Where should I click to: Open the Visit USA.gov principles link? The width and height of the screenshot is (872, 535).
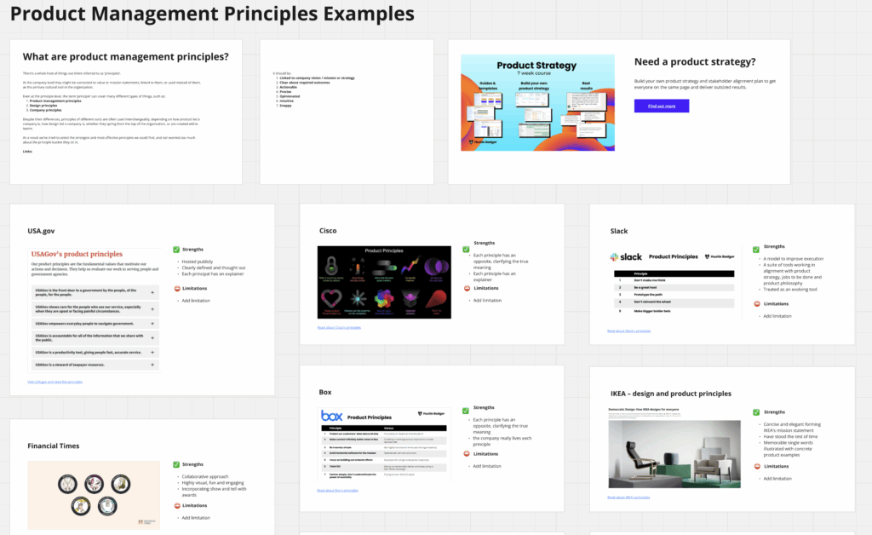55,381
